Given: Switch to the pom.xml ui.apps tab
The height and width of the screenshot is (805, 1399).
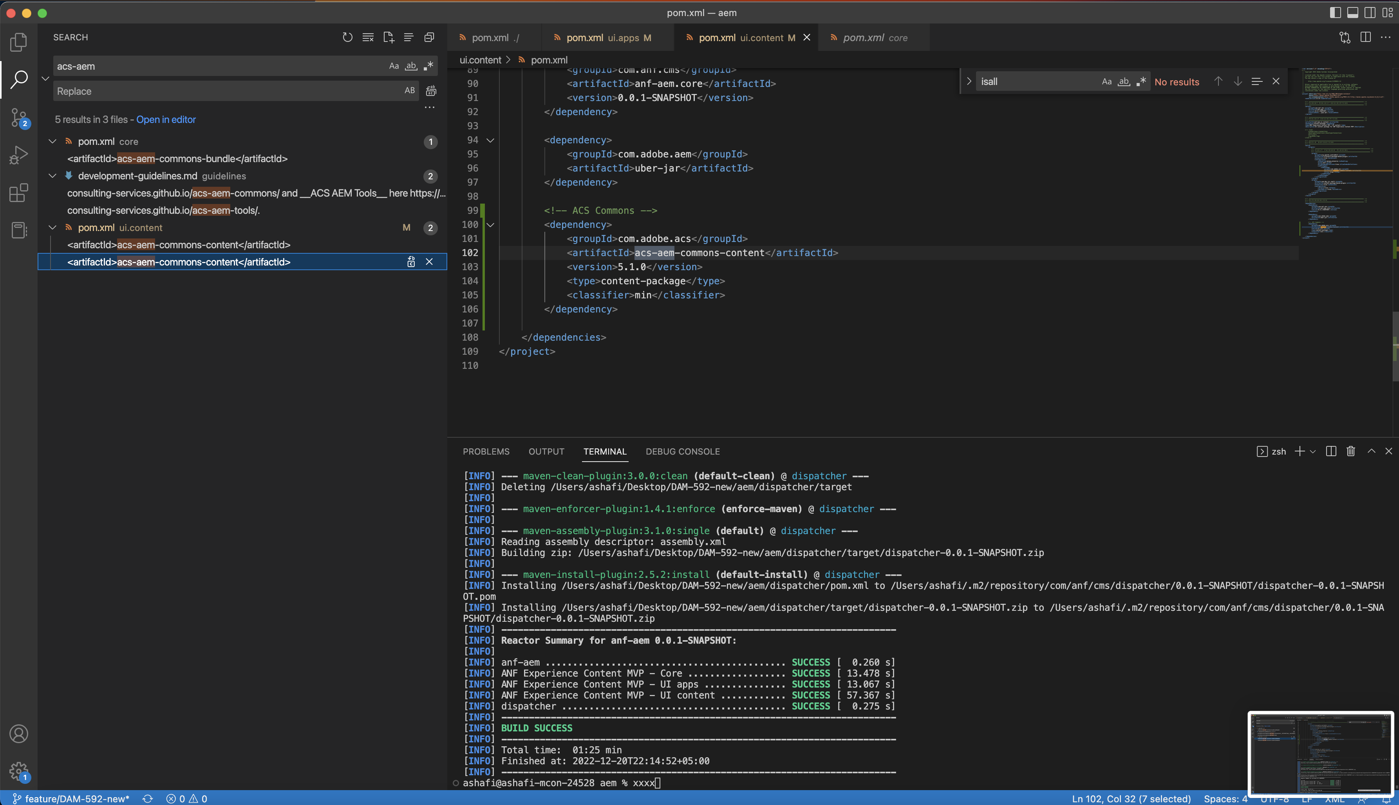Looking at the screenshot, I should 603,38.
